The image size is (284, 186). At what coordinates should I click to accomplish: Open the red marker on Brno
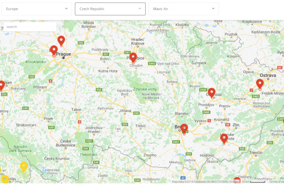(184, 128)
